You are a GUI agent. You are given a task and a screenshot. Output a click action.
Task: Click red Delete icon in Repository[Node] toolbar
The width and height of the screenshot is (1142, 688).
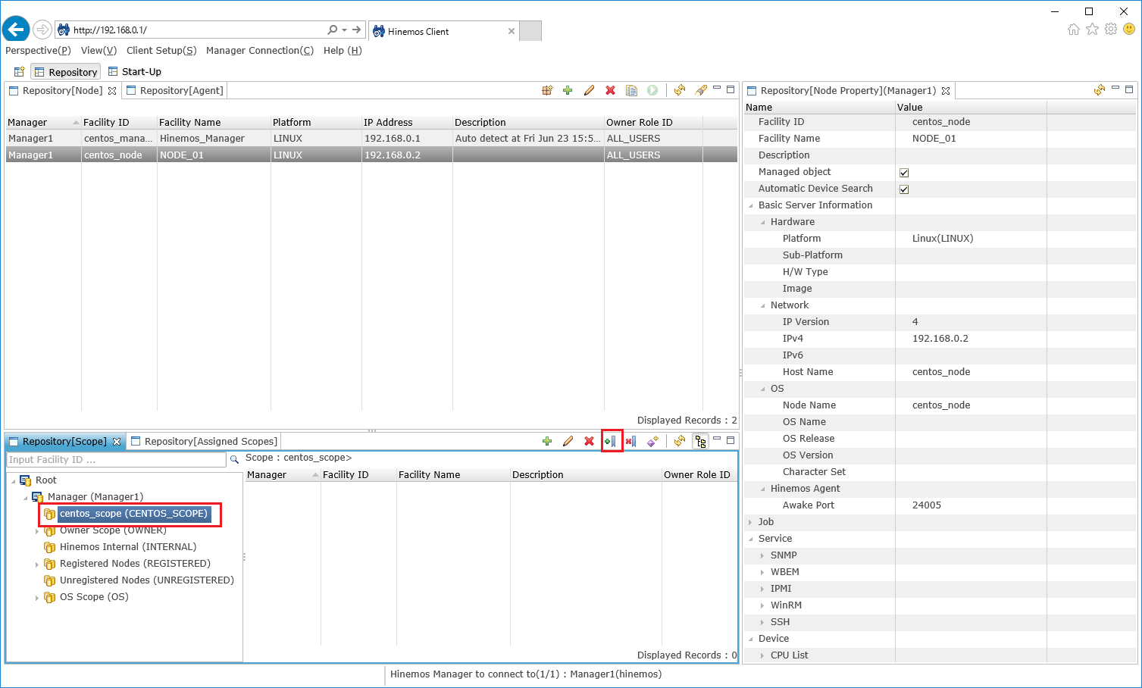[610, 90]
